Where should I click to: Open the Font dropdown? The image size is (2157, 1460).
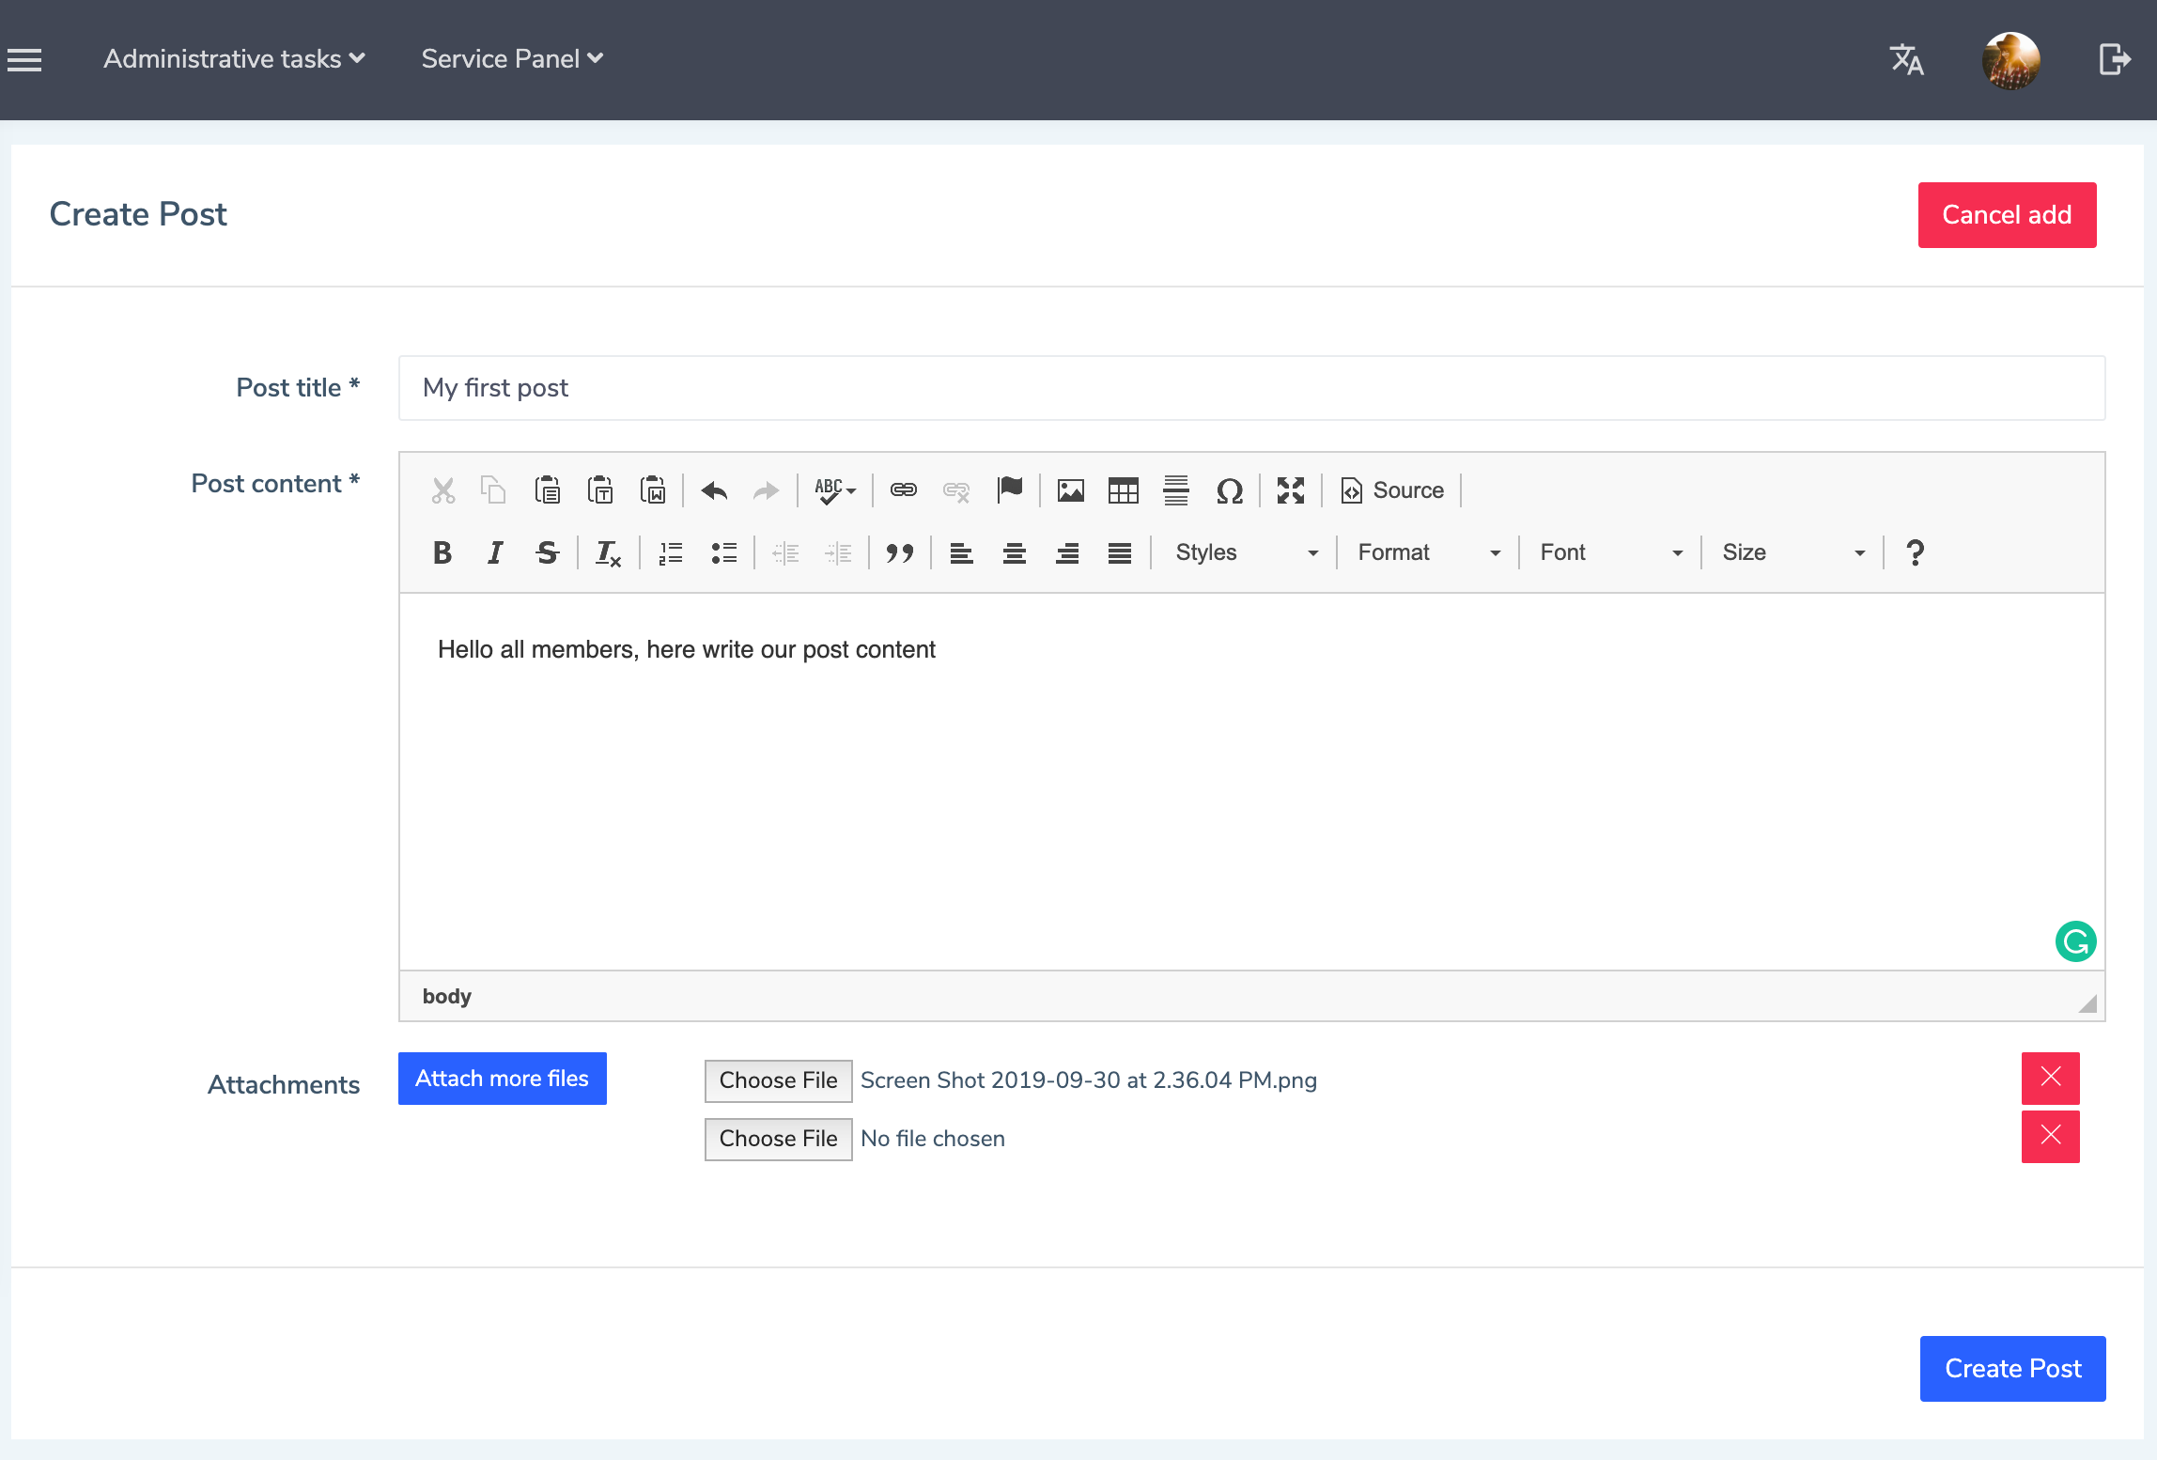click(x=1610, y=552)
